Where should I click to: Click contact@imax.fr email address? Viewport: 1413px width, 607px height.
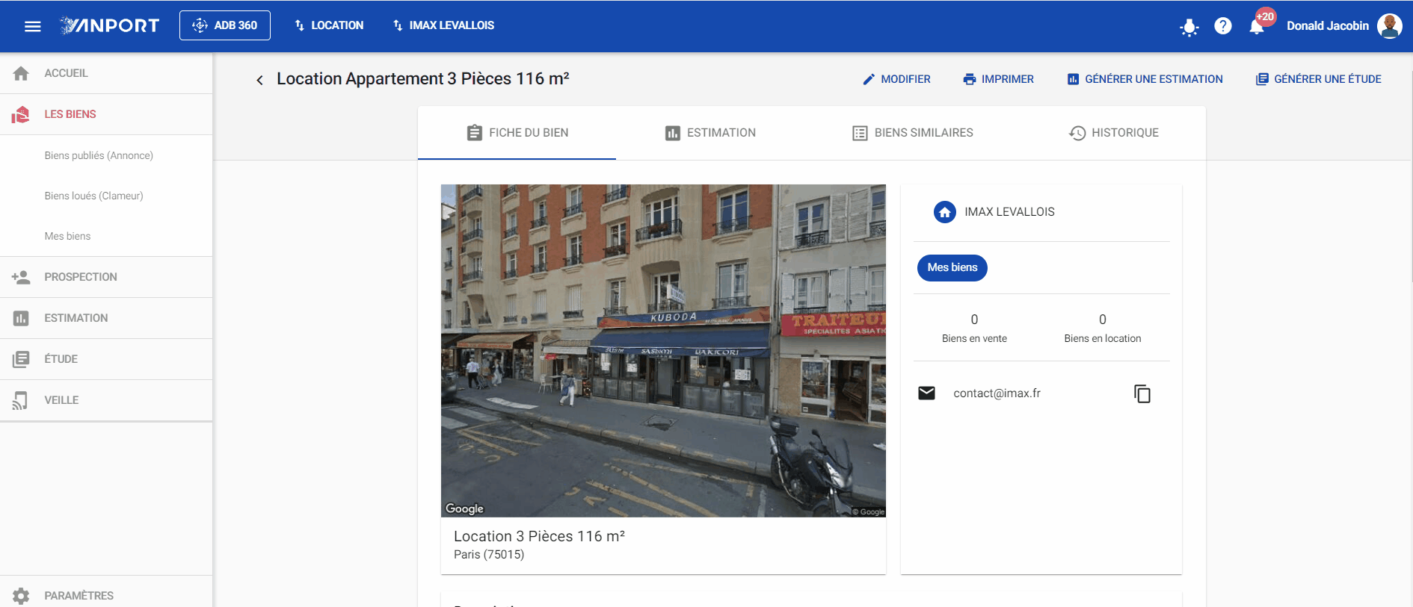(997, 393)
